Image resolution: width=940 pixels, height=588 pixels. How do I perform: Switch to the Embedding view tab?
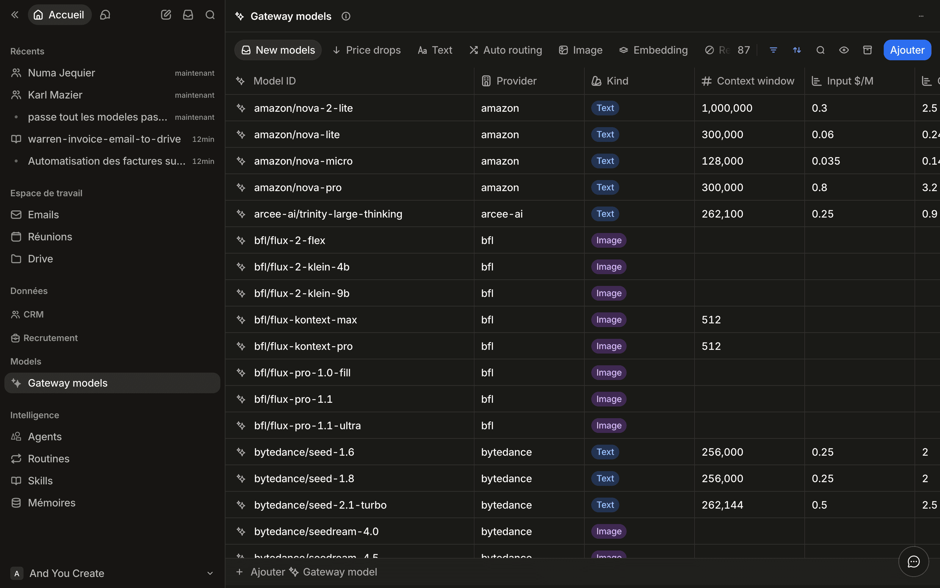(x=653, y=50)
